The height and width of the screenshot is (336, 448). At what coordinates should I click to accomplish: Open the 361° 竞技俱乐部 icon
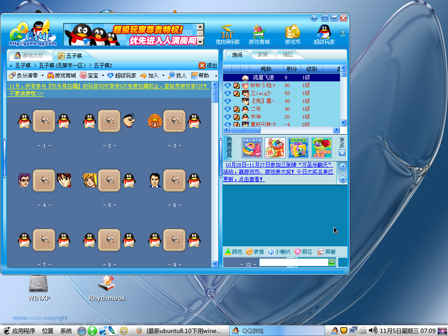point(227,35)
